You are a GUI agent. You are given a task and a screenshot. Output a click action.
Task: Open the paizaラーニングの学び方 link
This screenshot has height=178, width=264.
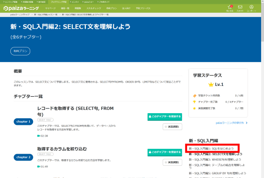230,123
